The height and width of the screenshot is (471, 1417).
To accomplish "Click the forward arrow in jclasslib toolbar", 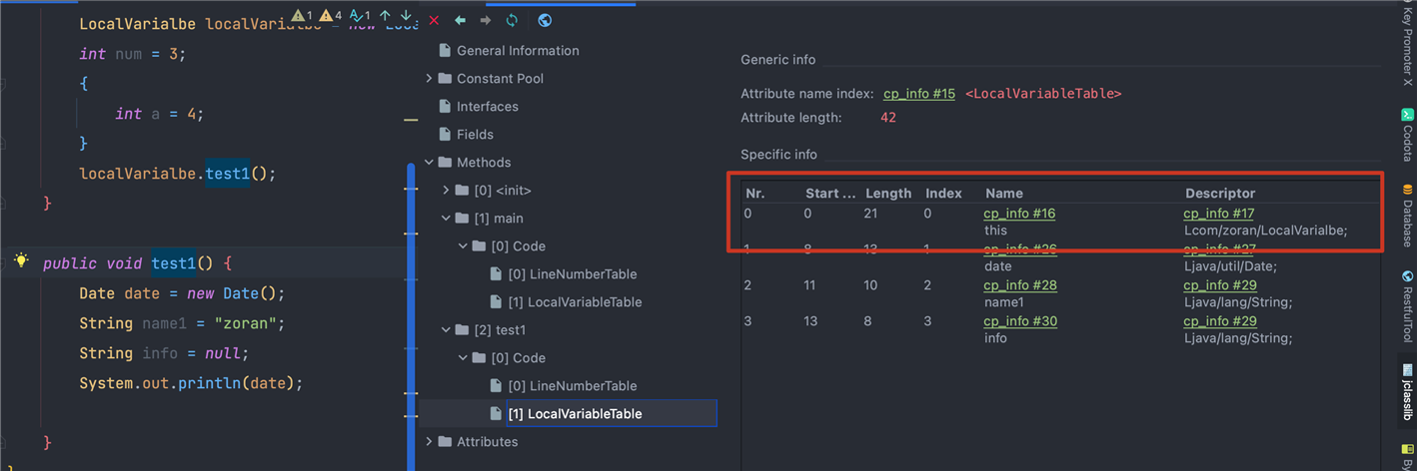I will coord(486,20).
